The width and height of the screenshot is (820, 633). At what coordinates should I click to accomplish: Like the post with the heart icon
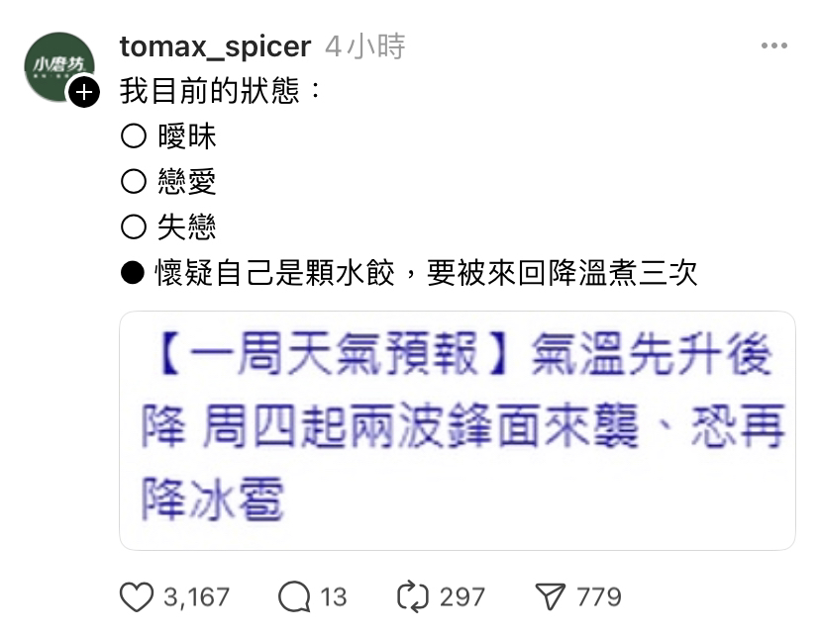(137, 596)
